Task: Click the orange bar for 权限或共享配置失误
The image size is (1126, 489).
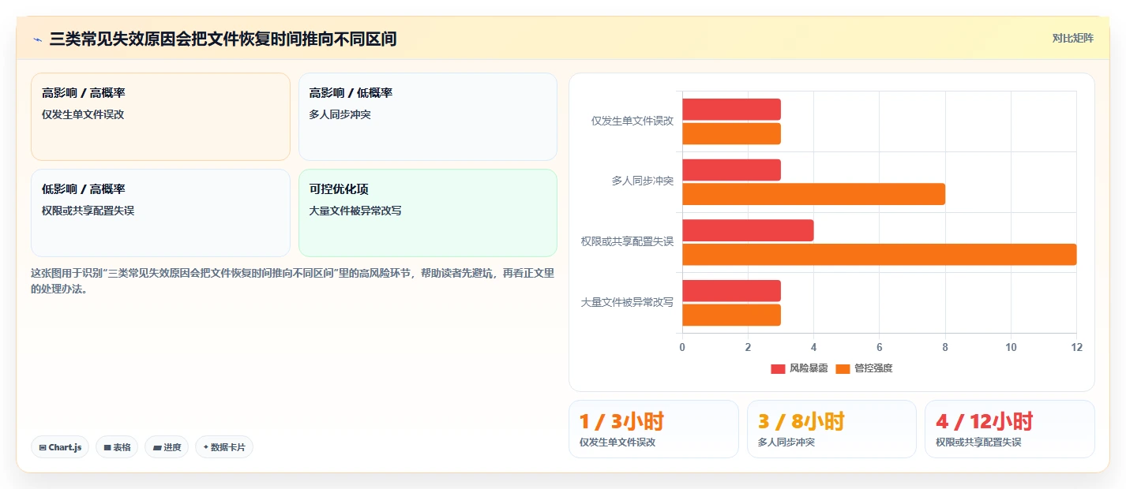Action: (879, 254)
